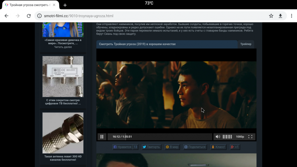
Task: Click the Facebook Нравится button
Action: 122,147
